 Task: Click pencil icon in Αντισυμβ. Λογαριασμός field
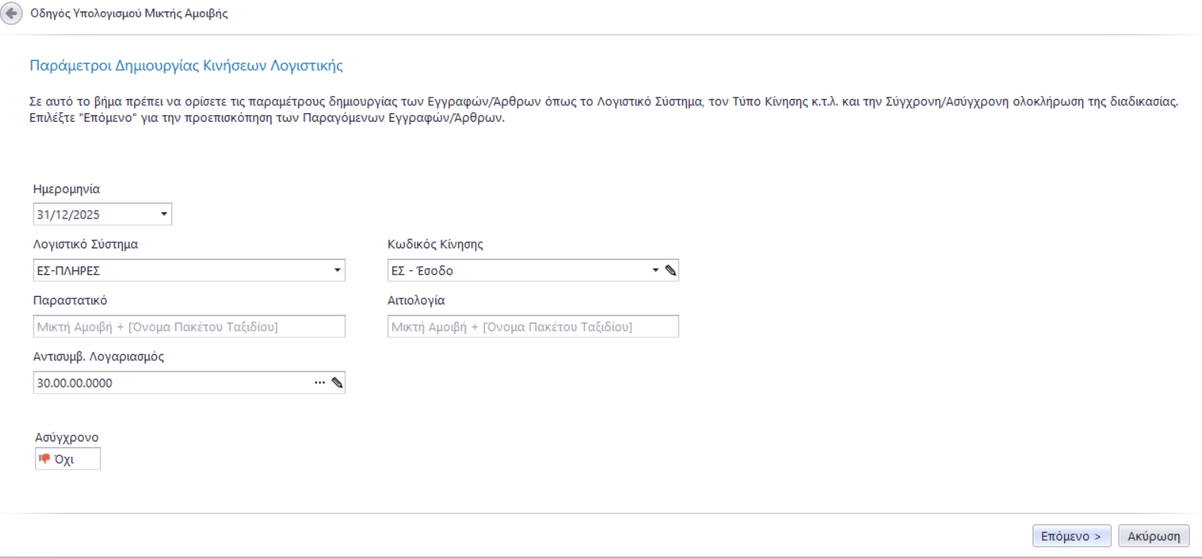(x=337, y=383)
